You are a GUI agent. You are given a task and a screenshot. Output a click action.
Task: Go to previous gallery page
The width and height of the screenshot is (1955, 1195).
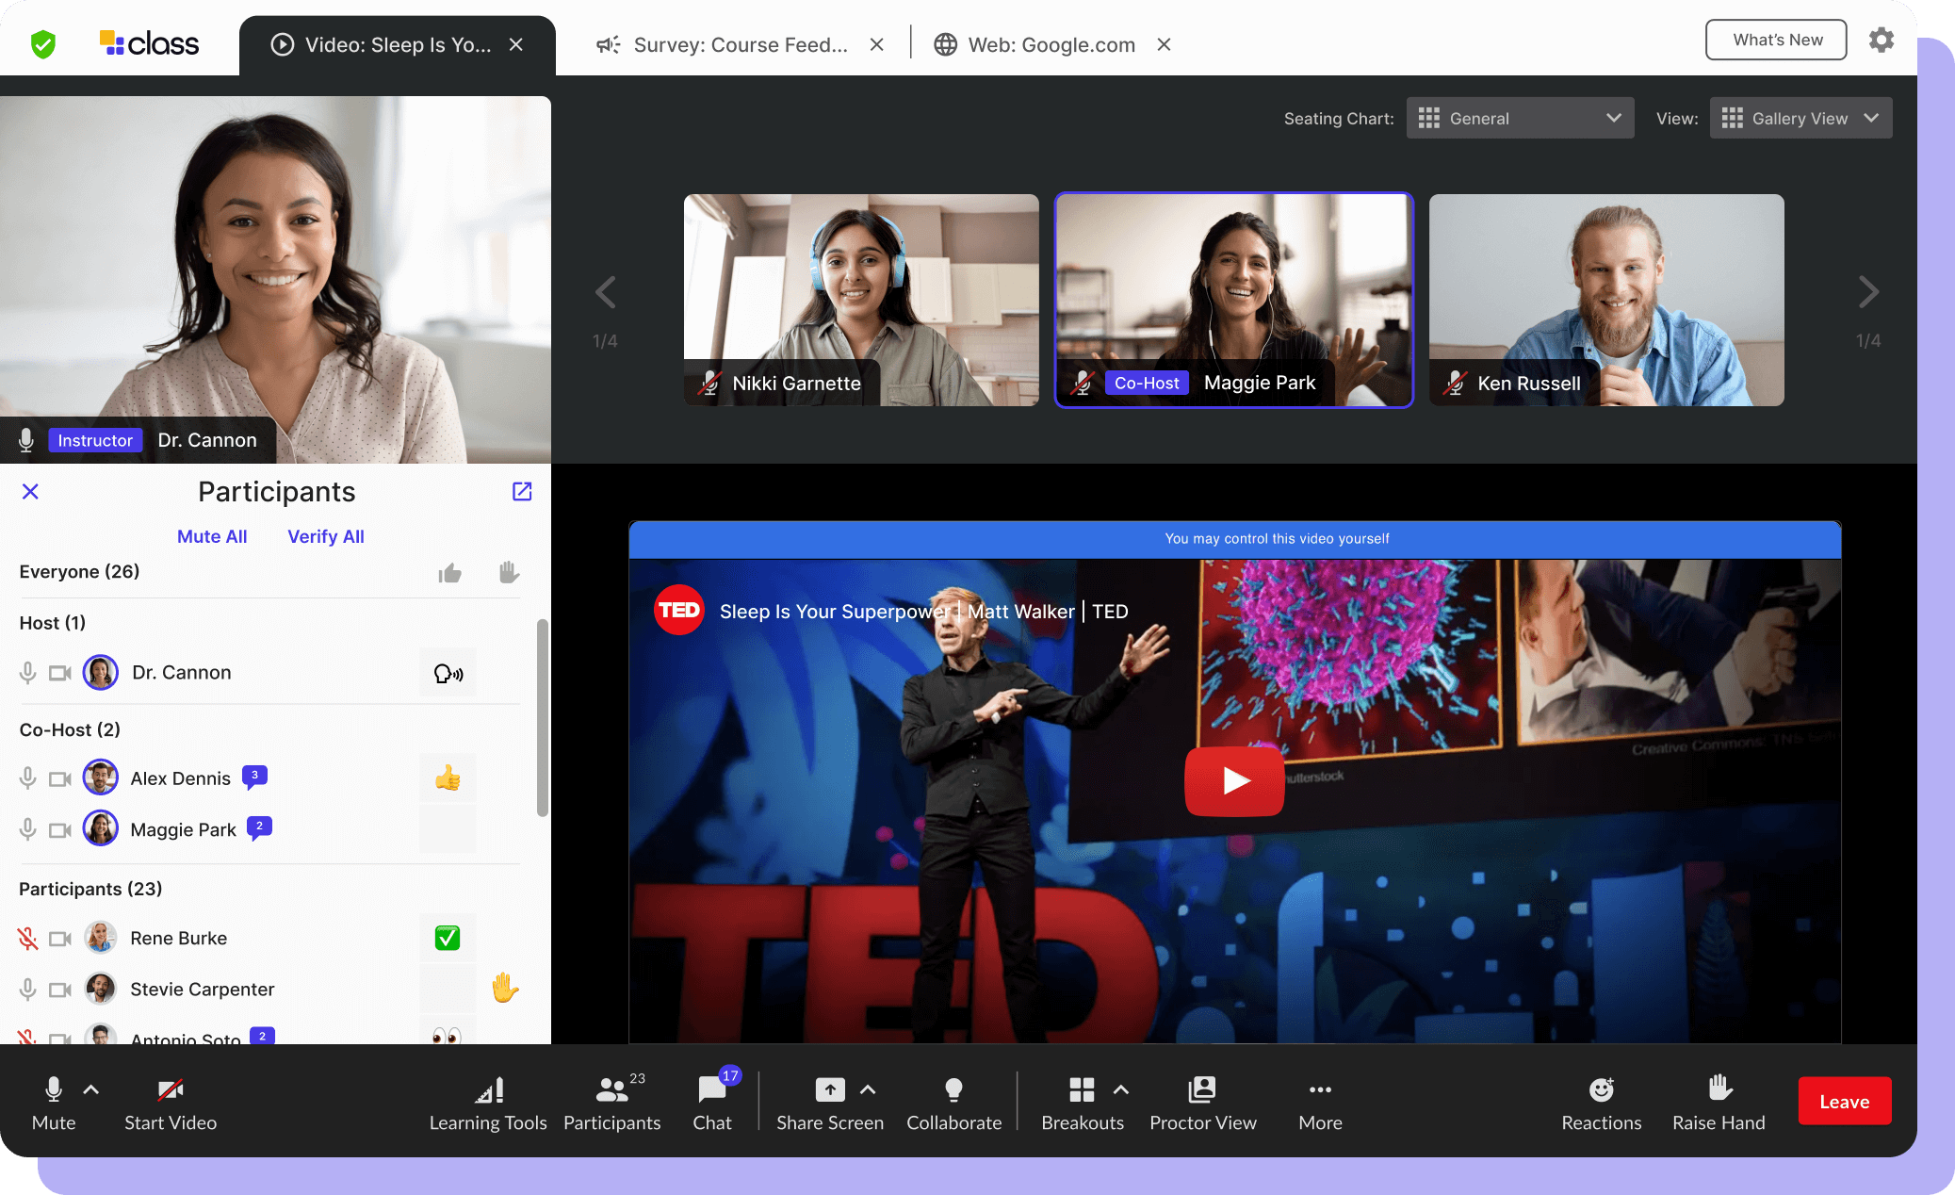coord(605,292)
